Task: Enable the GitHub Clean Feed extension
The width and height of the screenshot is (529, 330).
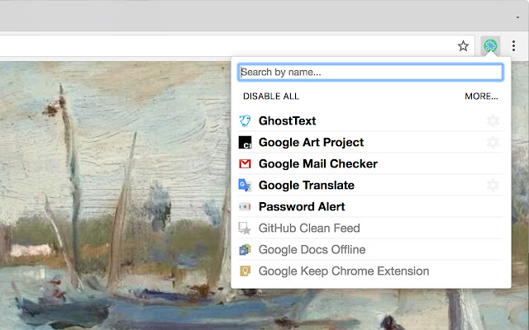Action: pyautogui.click(x=309, y=229)
